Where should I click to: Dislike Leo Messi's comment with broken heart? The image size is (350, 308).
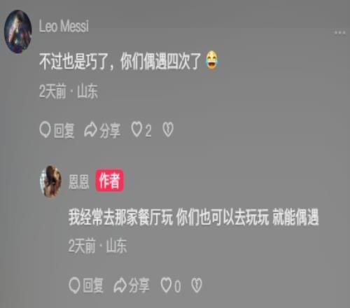[x=168, y=129]
